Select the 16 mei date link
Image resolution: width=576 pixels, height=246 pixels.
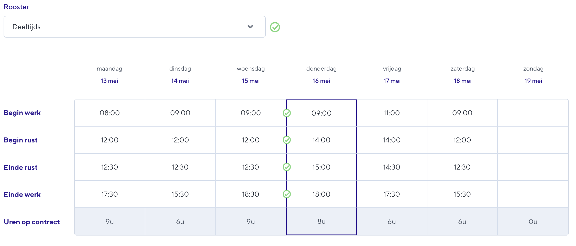pos(321,81)
